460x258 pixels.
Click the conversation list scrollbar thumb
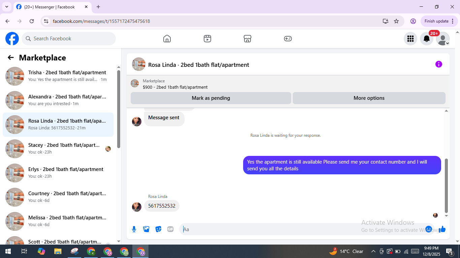point(119,109)
